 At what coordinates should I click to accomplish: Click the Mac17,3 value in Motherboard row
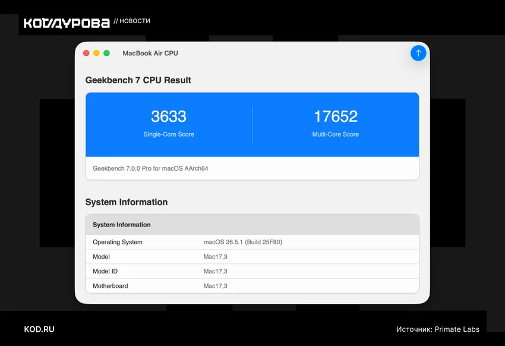[216, 286]
